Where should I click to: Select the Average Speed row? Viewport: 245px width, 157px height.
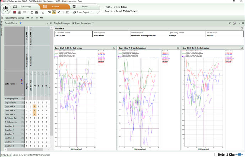tap(14, 99)
